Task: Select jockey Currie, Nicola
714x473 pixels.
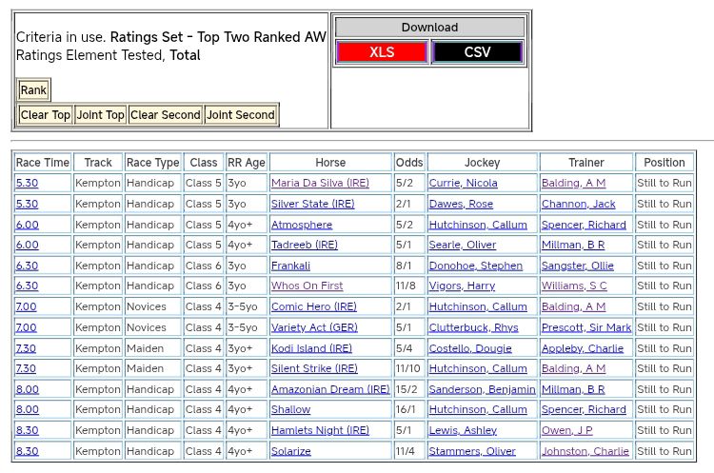Action: click(x=463, y=183)
